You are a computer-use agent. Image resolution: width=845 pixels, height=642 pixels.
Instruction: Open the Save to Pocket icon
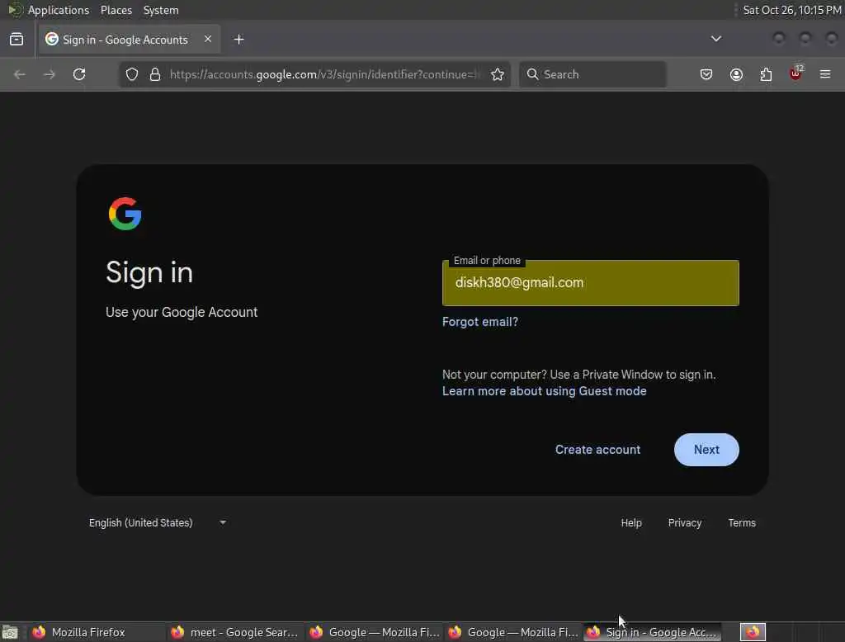(706, 74)
